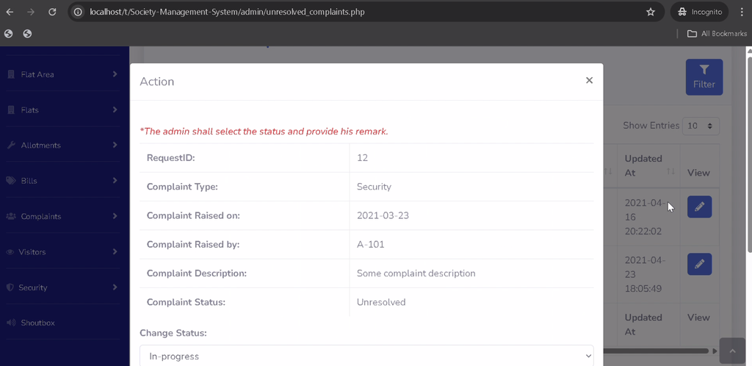The height and width of the screenshot is (366, 752).
Task: Expand the chevron next to Bills
Action: (115, 180)
